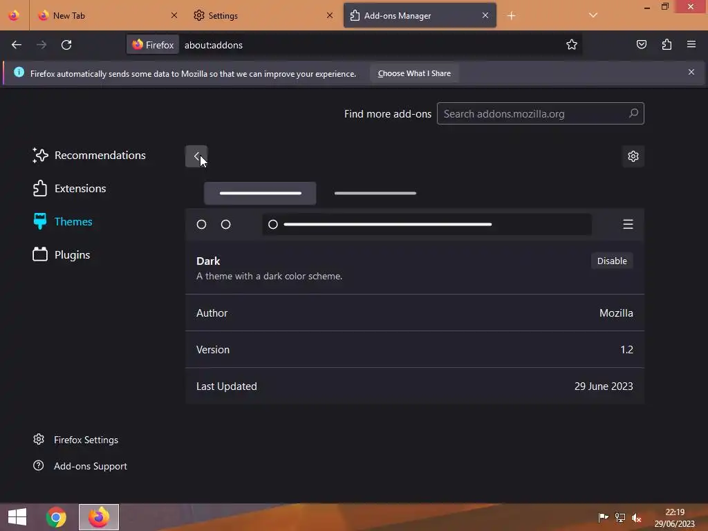Close the New Tab tab
Viewport: 708px width, 531px height.
[x=174, y=15]
